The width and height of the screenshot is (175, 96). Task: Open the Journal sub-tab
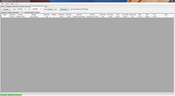tap(37, 12)
